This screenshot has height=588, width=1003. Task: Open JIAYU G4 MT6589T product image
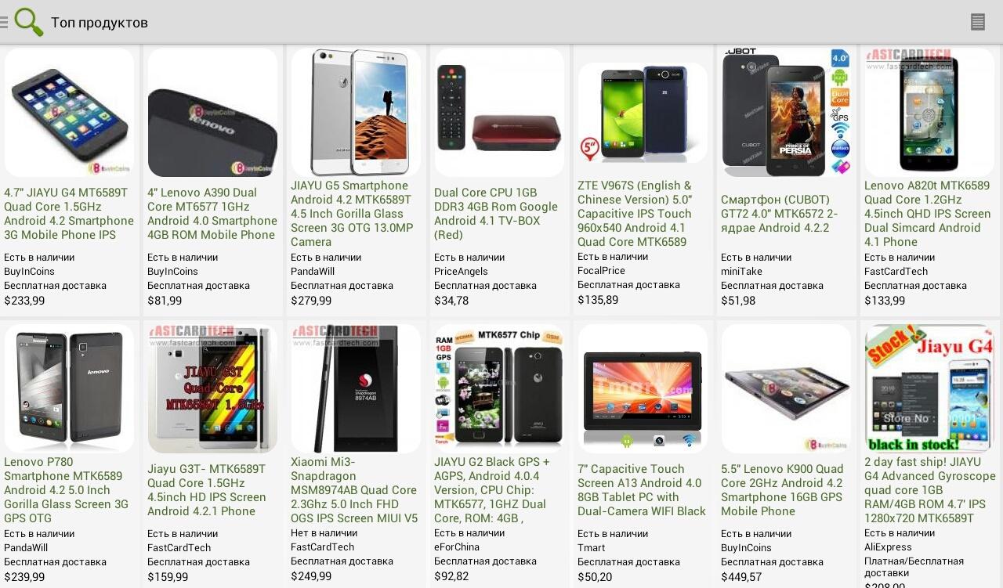coord(69,113)
